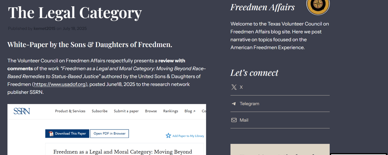Click the Telegram paper plane icon

(x=234, y=104)
